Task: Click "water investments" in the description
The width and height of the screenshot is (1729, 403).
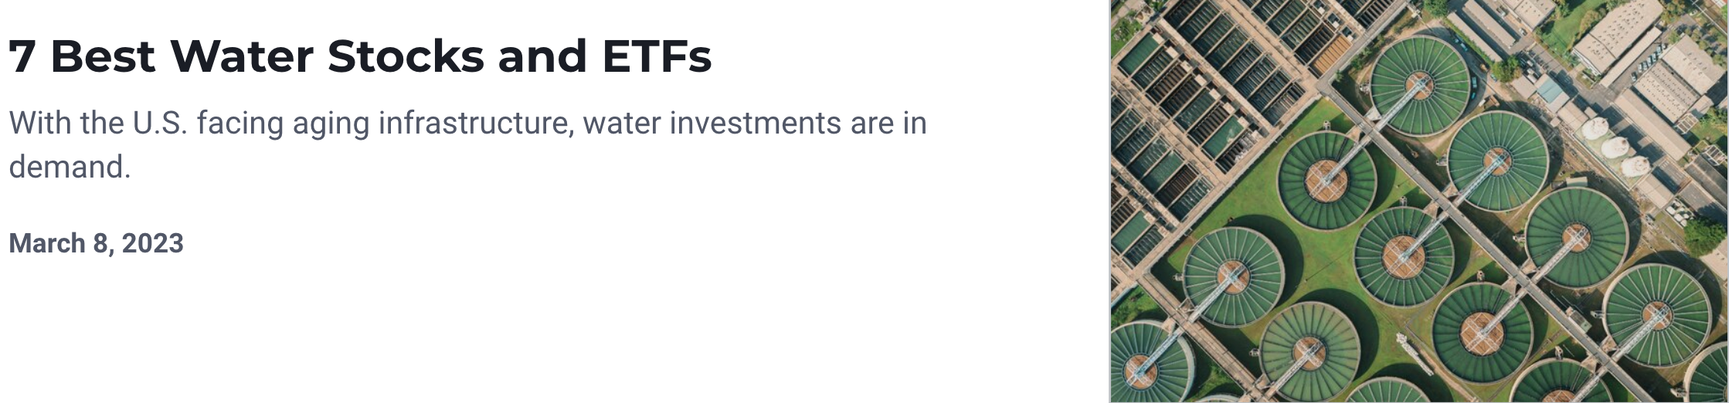Action: [712, 124]
